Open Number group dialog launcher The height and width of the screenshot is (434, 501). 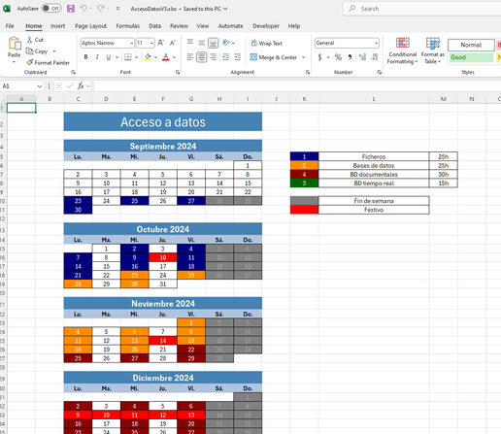tap(379, 72)
